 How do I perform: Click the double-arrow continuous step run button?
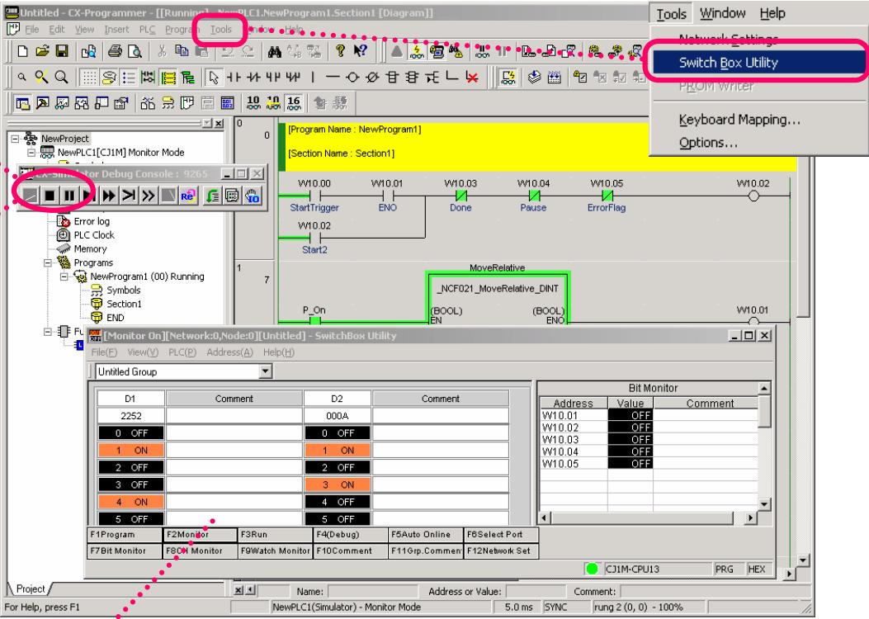pos(109,195)
